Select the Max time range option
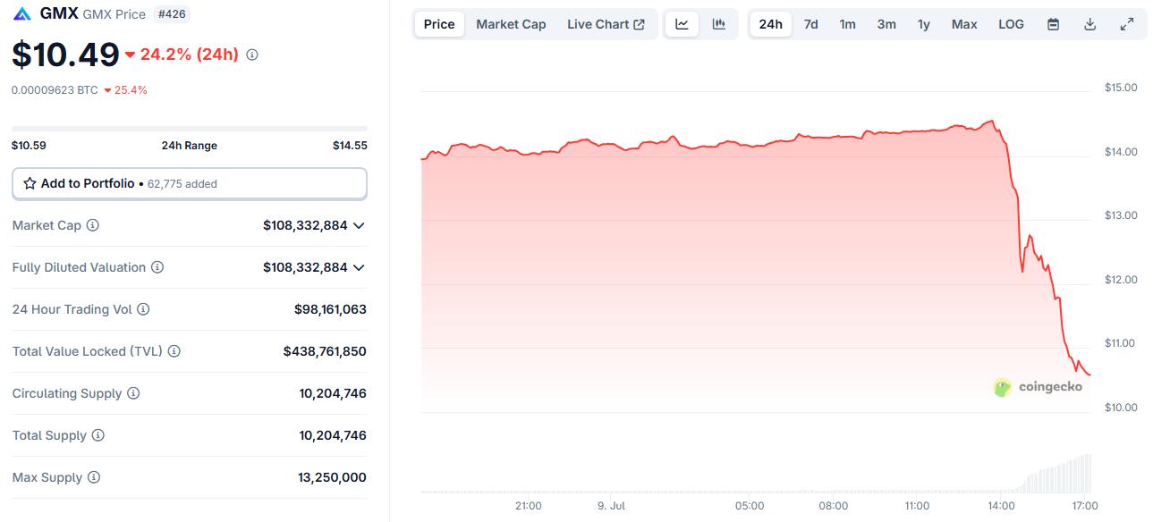 [x=964, y=24]
